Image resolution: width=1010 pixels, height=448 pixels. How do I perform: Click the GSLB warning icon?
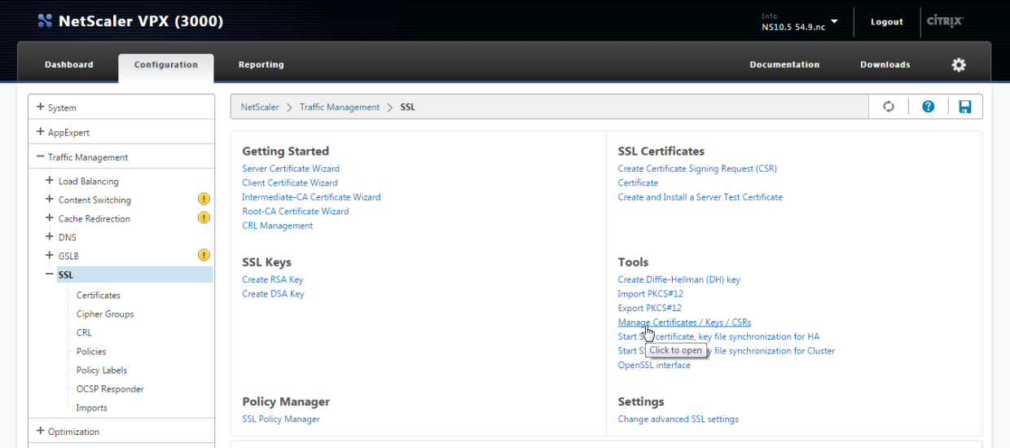tap(204, 256)
